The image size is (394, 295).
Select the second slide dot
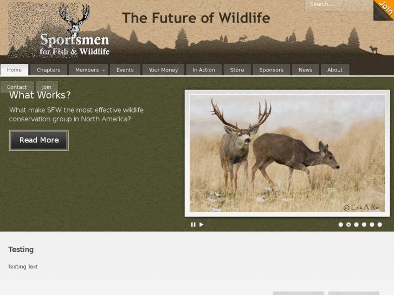pyautogui.click(x=348, y=225)
